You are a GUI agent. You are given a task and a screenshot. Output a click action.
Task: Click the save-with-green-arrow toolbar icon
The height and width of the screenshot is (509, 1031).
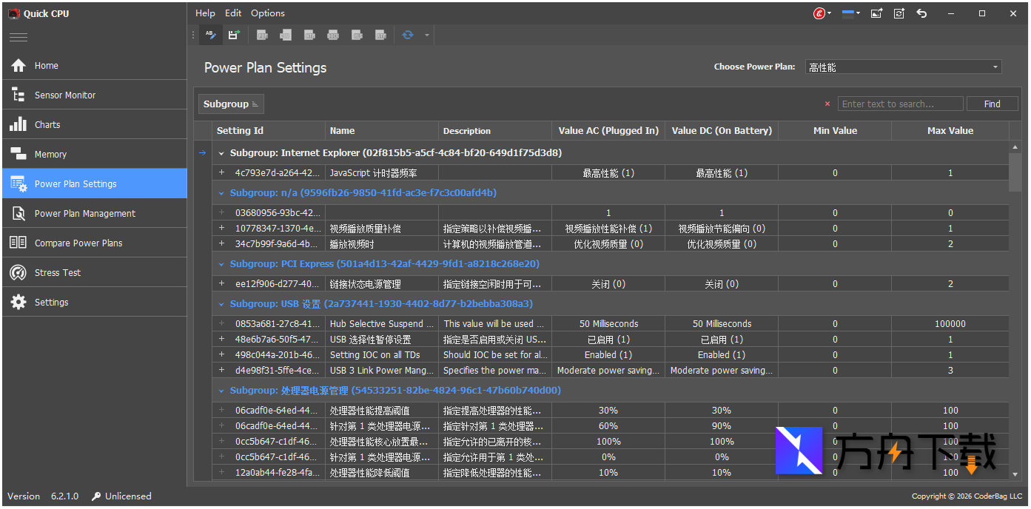[x=234, y=35]
